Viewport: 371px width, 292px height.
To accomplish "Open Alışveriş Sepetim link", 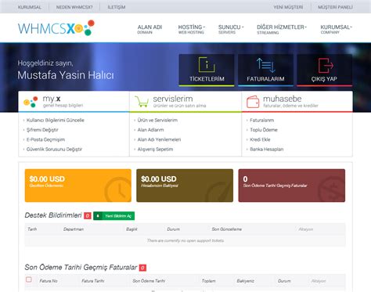I will tap(155, 150).
